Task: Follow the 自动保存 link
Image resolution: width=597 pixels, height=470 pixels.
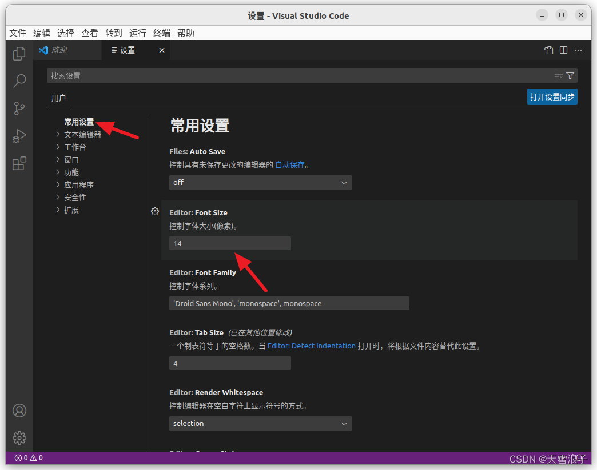Action: coord(290,165)
